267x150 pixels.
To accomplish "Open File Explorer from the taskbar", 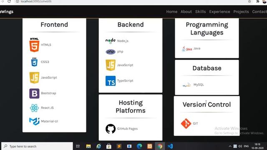I will [x=88, y=146].
